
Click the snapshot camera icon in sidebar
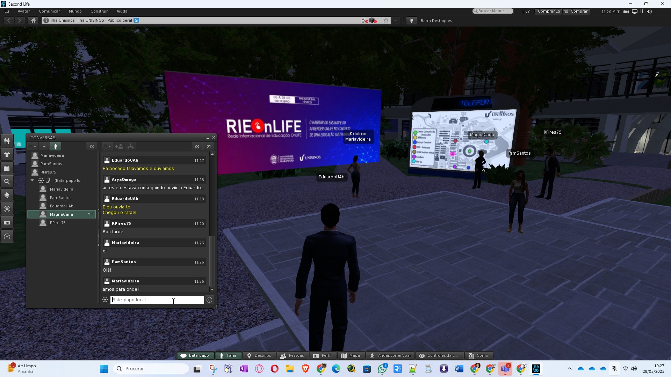point(7,222)
